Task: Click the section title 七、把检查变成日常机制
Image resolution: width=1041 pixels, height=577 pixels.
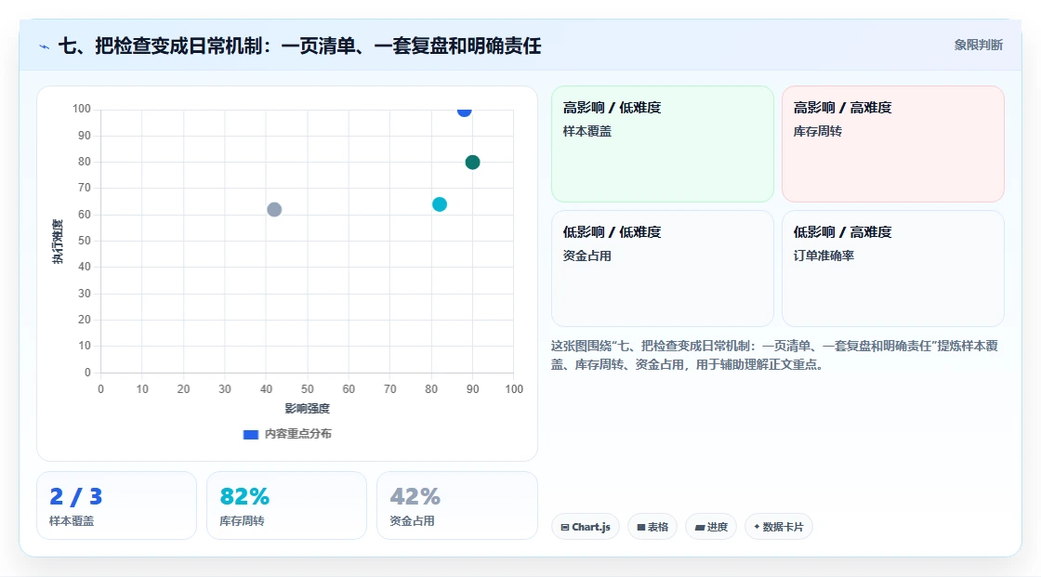Action: [299, 46]
